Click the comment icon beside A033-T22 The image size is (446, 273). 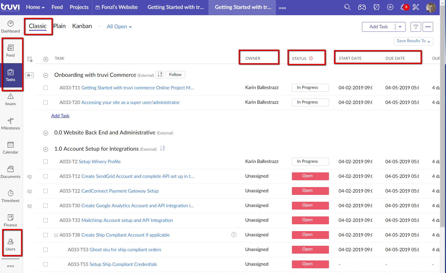(x=30, y=192)
